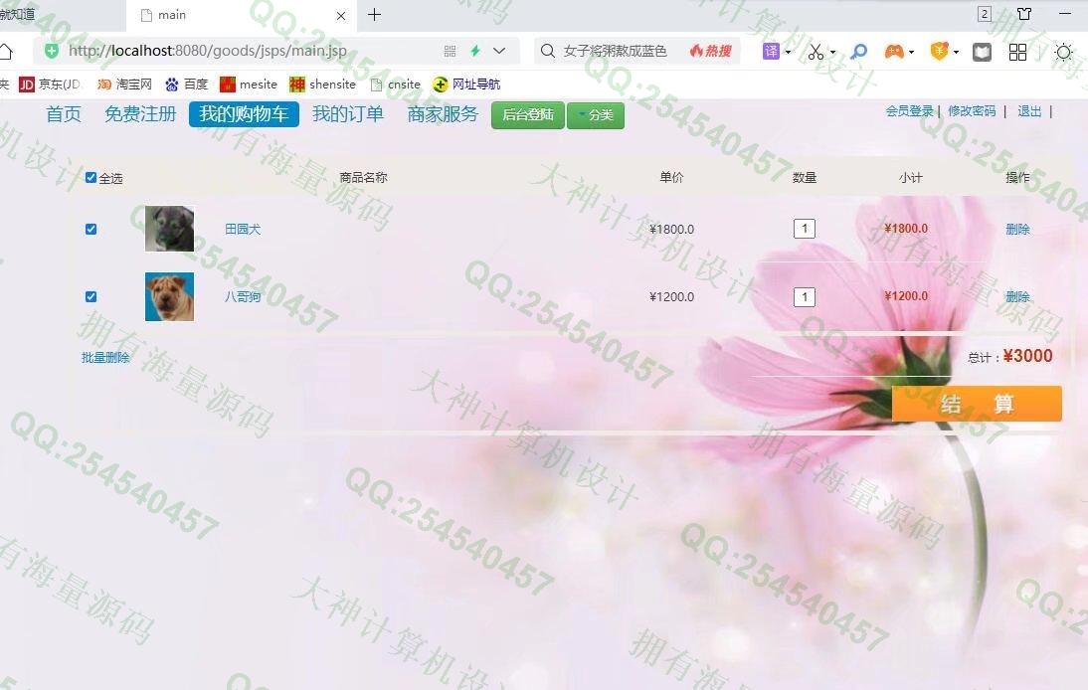Click the green 后台登陆 button
Image resolution: width=1088 pixels, height=690 pixels.
pyautogui.click(x=528, y=115)
